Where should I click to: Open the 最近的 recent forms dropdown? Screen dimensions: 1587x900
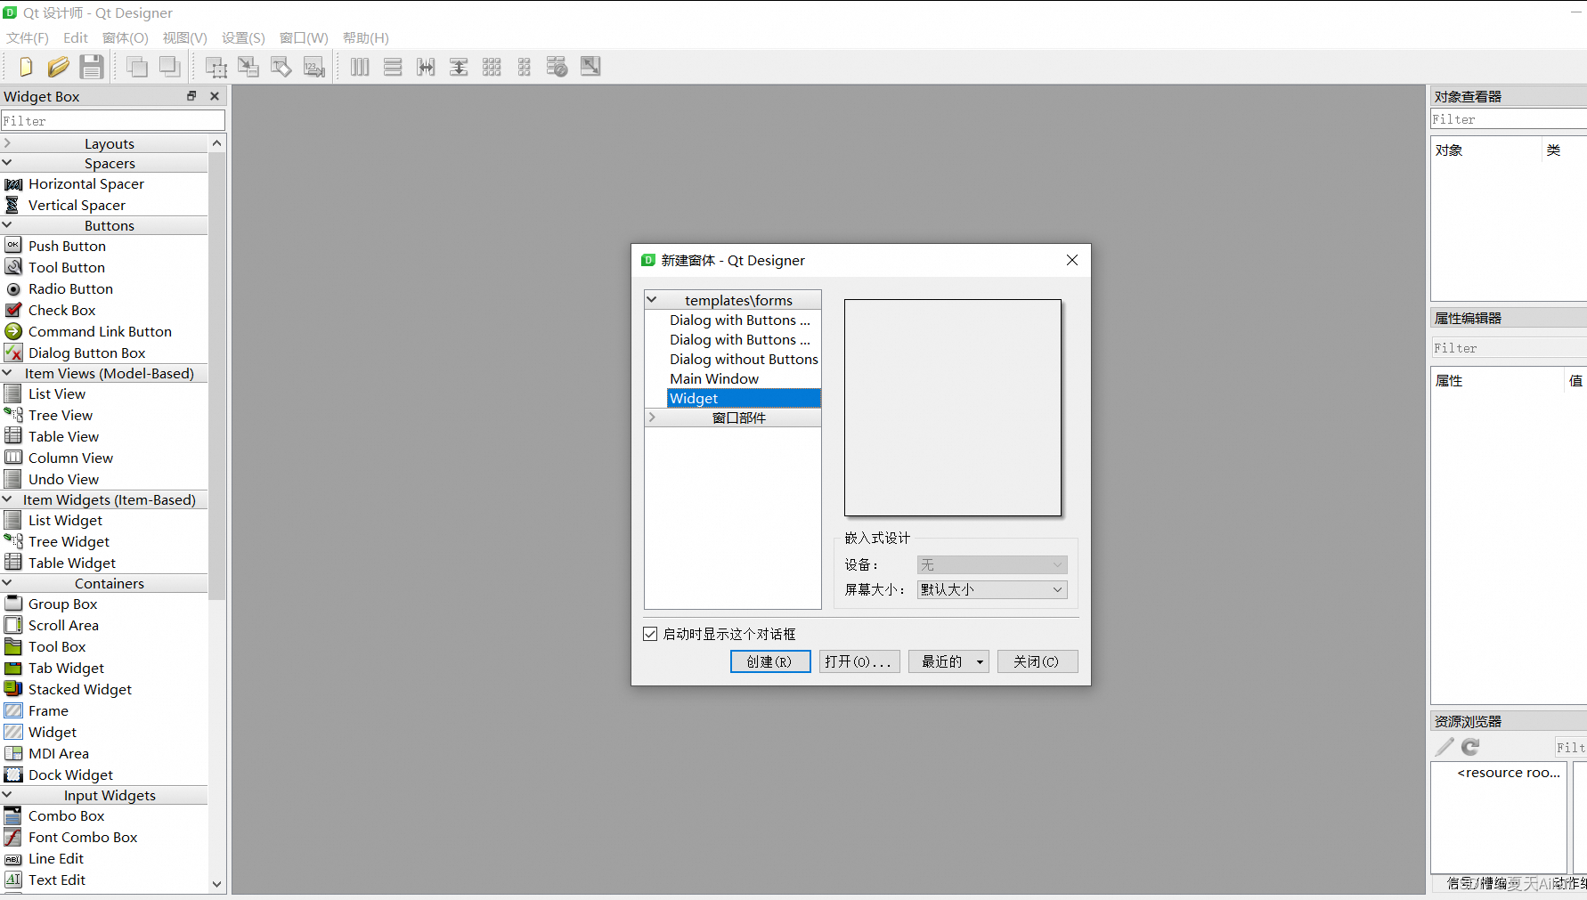tap(948, 661)
